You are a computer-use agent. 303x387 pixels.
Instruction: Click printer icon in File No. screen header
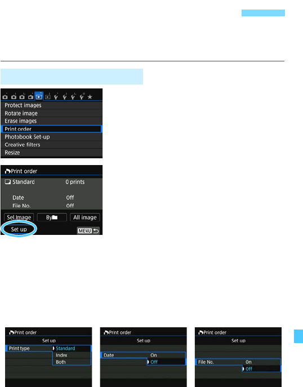pyautogui.click(x=201, y=333)
